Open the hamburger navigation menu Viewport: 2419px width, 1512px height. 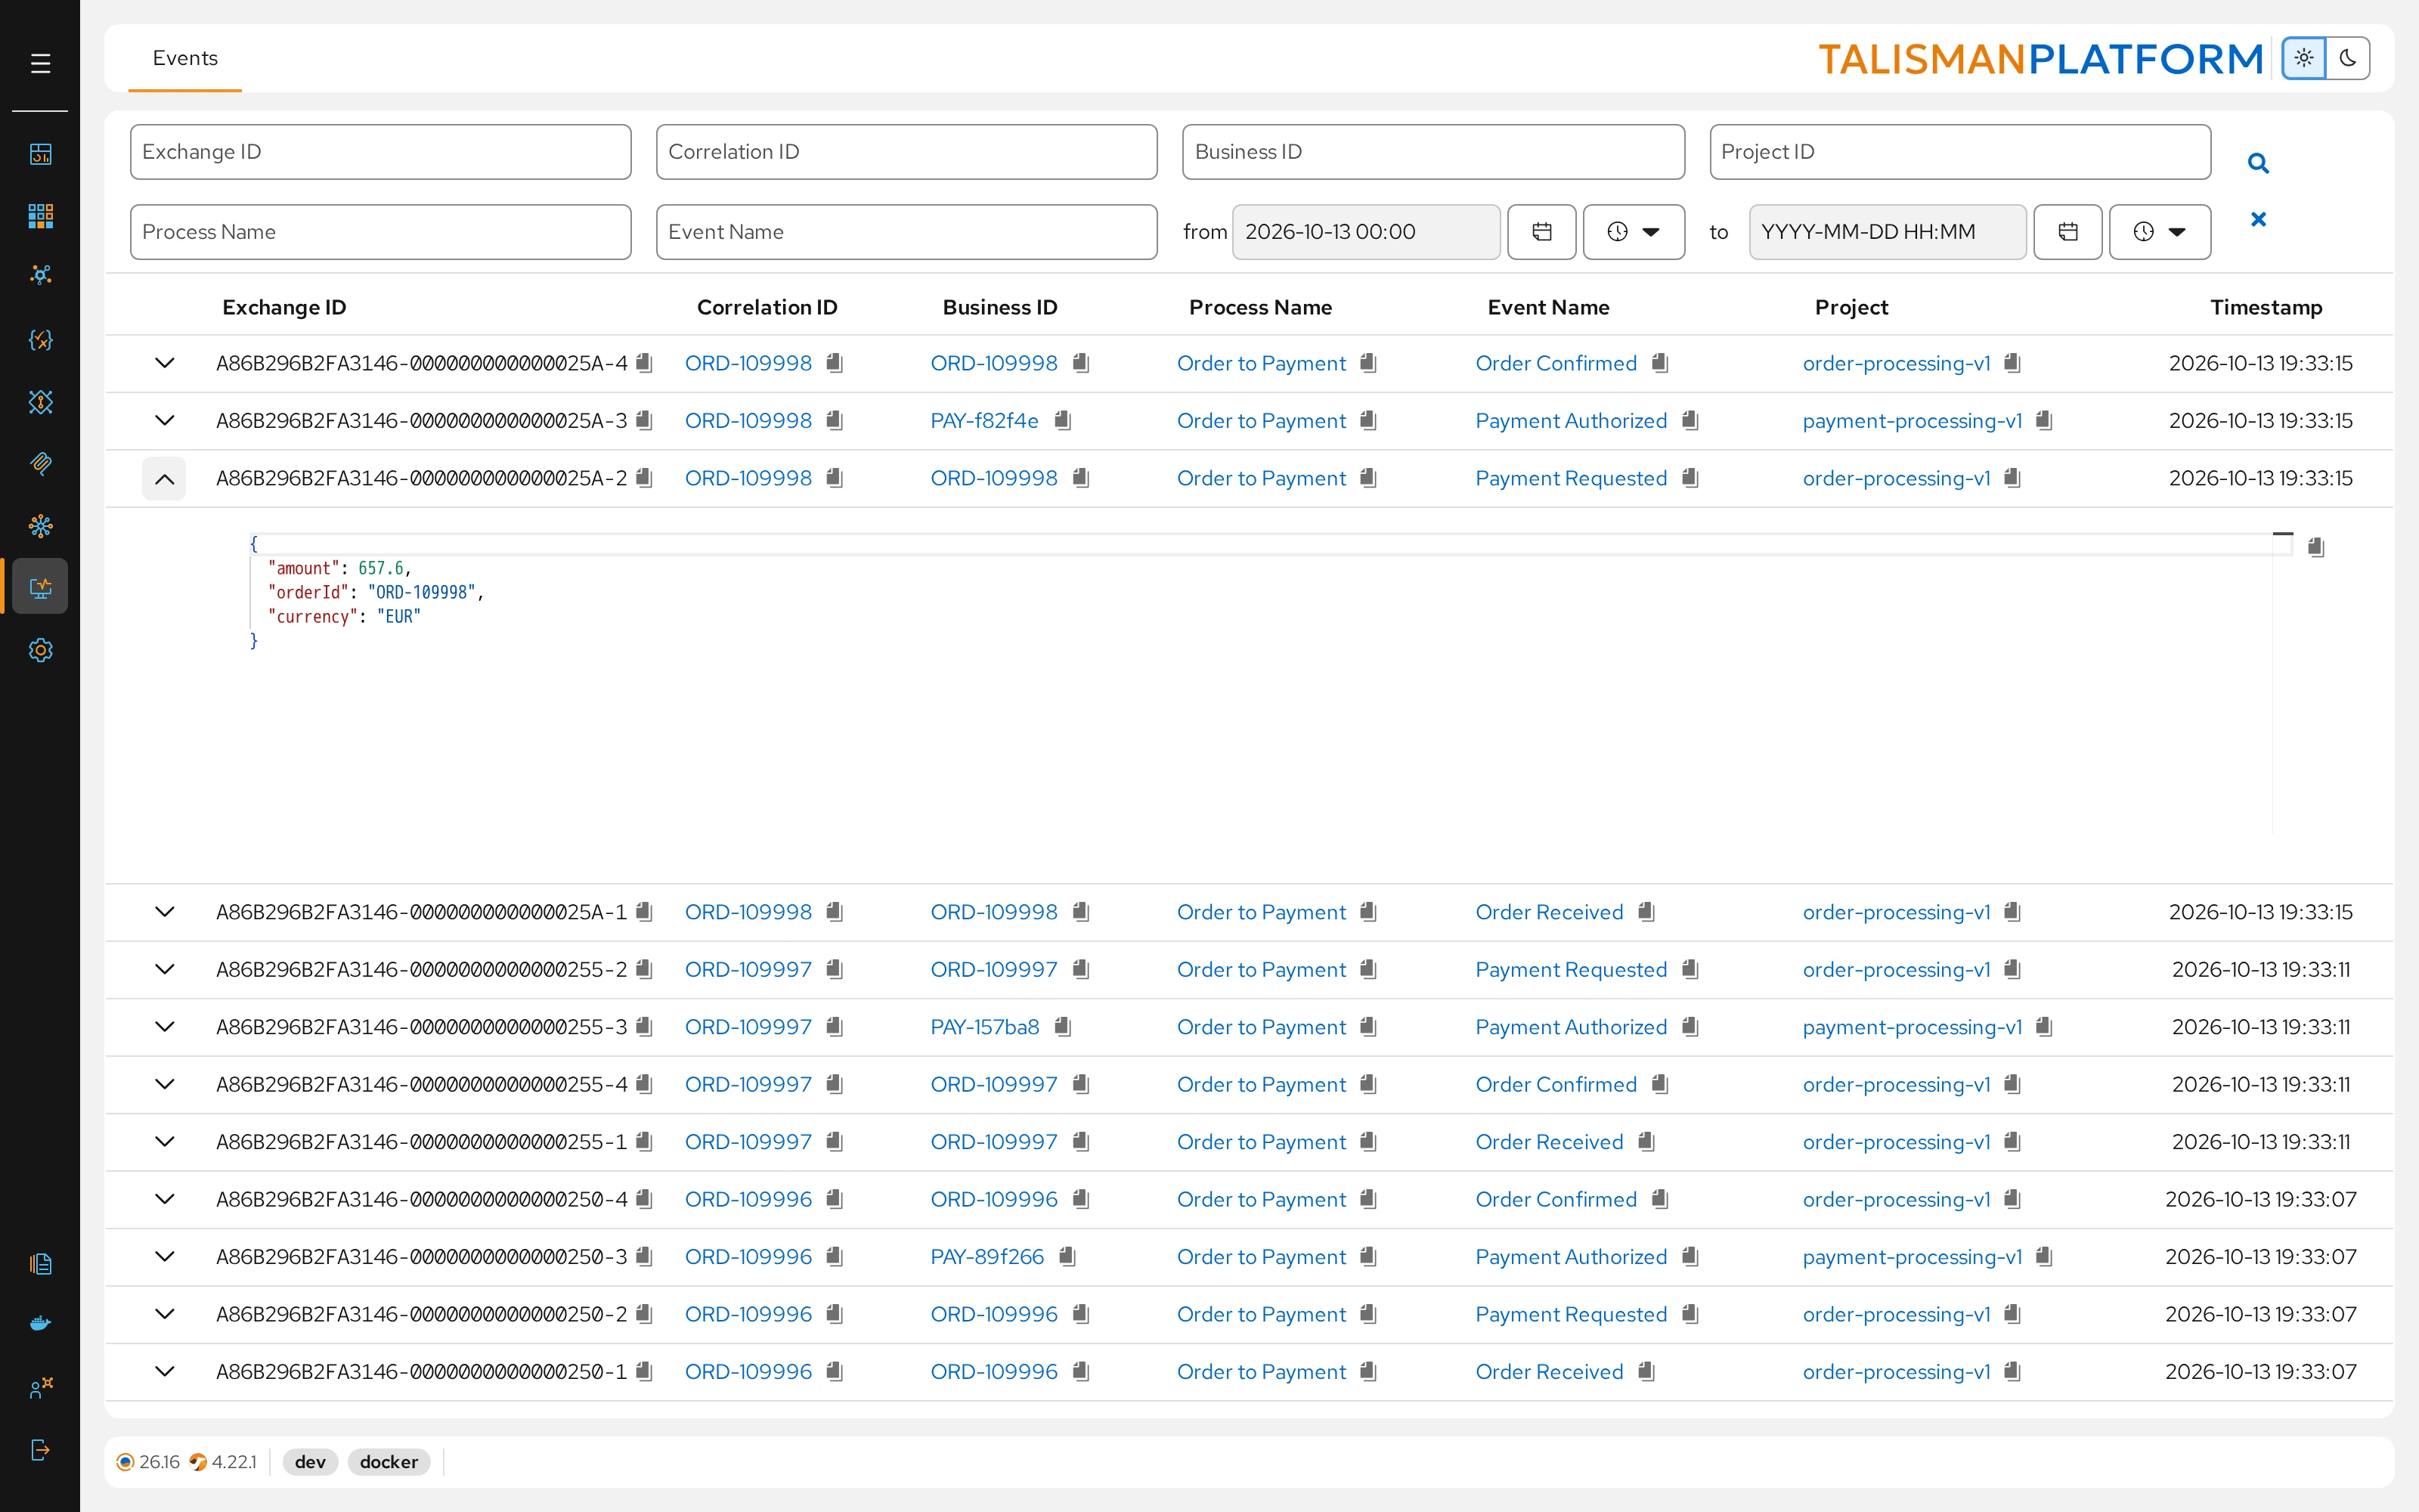click(40, 64)
